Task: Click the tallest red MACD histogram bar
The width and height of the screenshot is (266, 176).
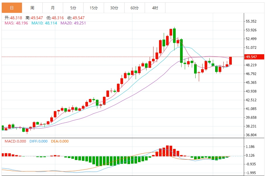Action: [x=167, y=151]
